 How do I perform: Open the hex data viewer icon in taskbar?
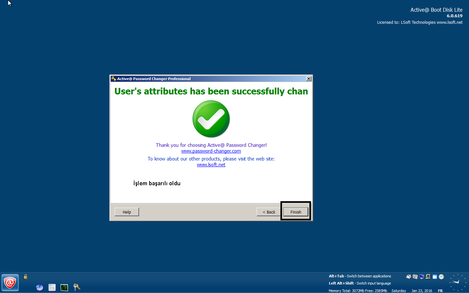pyautogui.click(x=52, y=287)
